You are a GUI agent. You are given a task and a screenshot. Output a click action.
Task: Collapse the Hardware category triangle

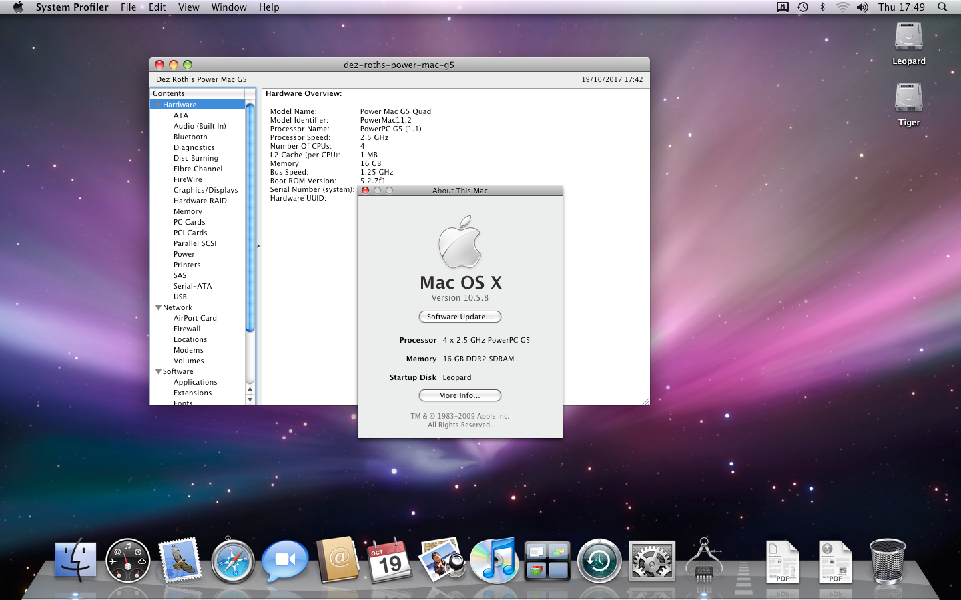[x=158, y=105]
